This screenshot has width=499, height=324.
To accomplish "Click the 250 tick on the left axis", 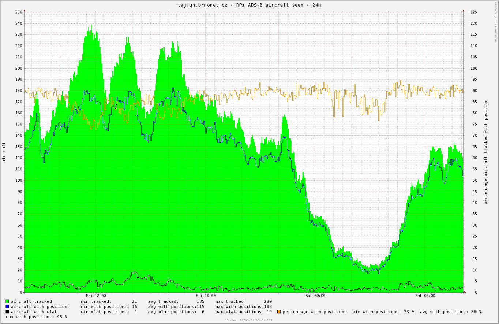I will coord(19,12).
